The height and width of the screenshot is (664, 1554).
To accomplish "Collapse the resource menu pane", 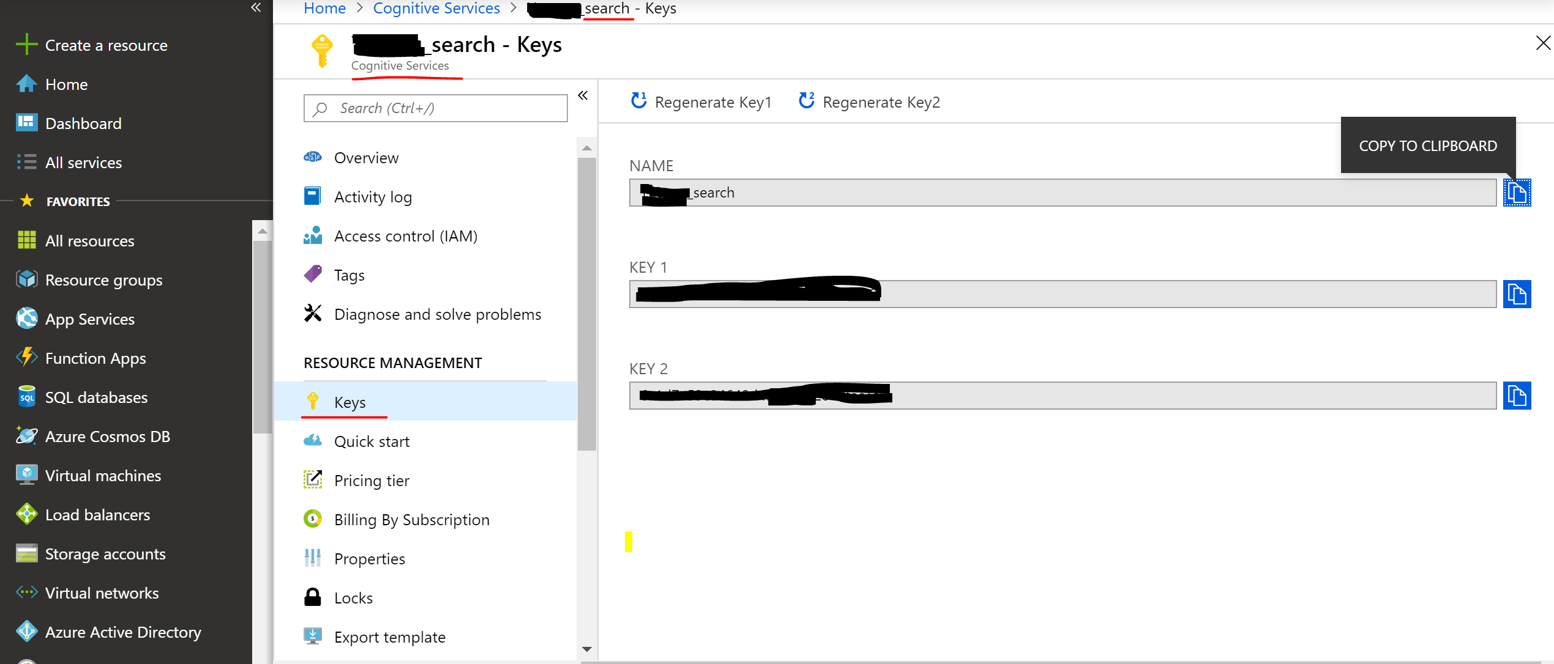I will pos(582,95).
